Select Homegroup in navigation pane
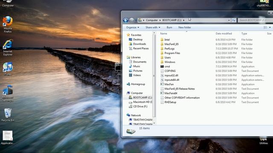 click(x=136, y=84)
